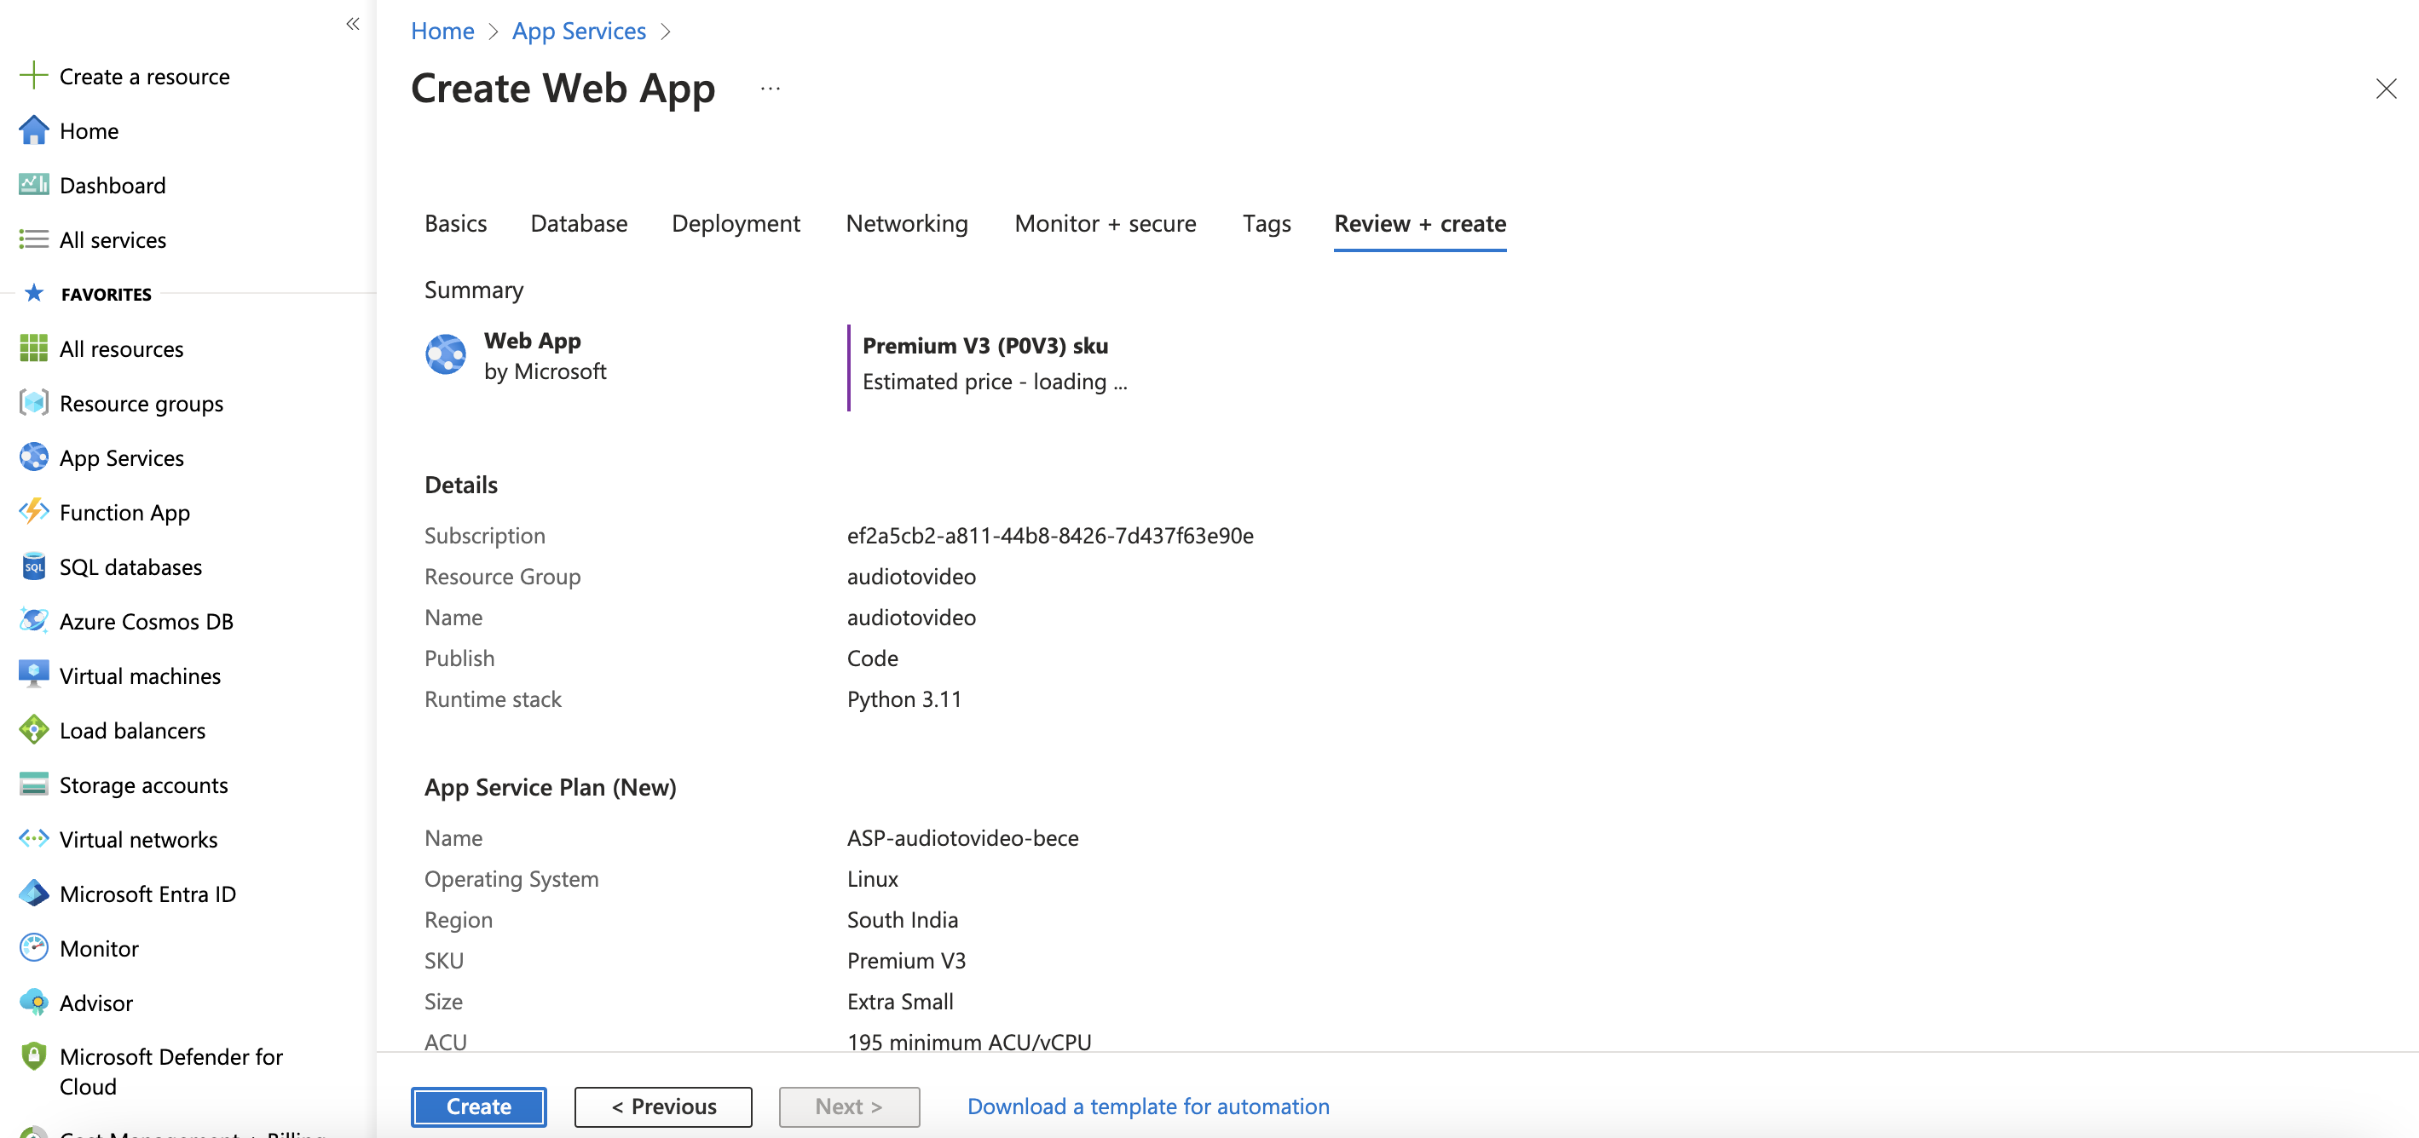The height and width of the screenshot is (1138, 2419).
Task: Open Microsoft Defender for Cloud shield icon
Action: (34, 1056)
